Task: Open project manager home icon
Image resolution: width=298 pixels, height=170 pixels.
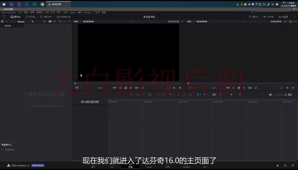Action: (285, 166)
